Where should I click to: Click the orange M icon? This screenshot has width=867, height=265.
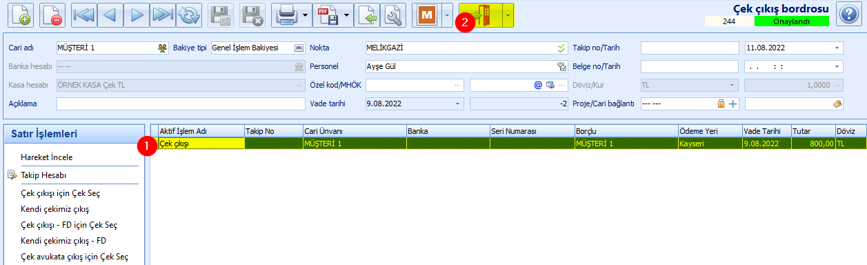(427, 14)
